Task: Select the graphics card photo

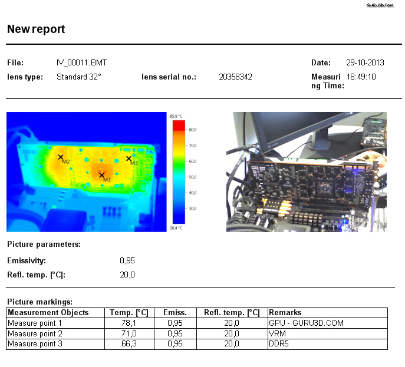Action: 307,171
